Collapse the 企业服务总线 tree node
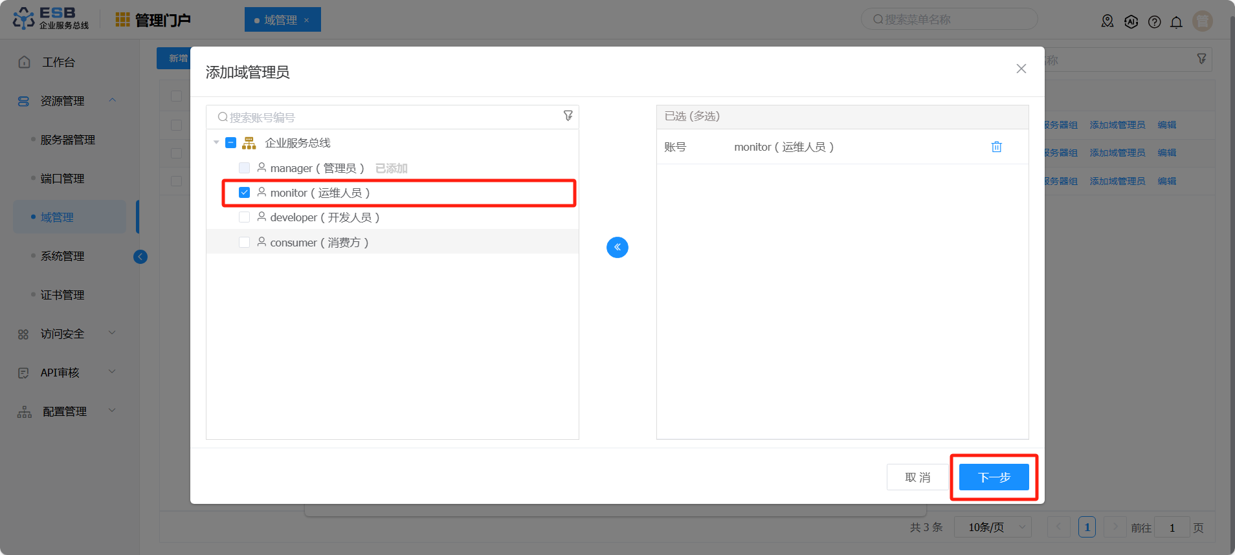Viewport: 1235px width, 555px height. [216, 143]
